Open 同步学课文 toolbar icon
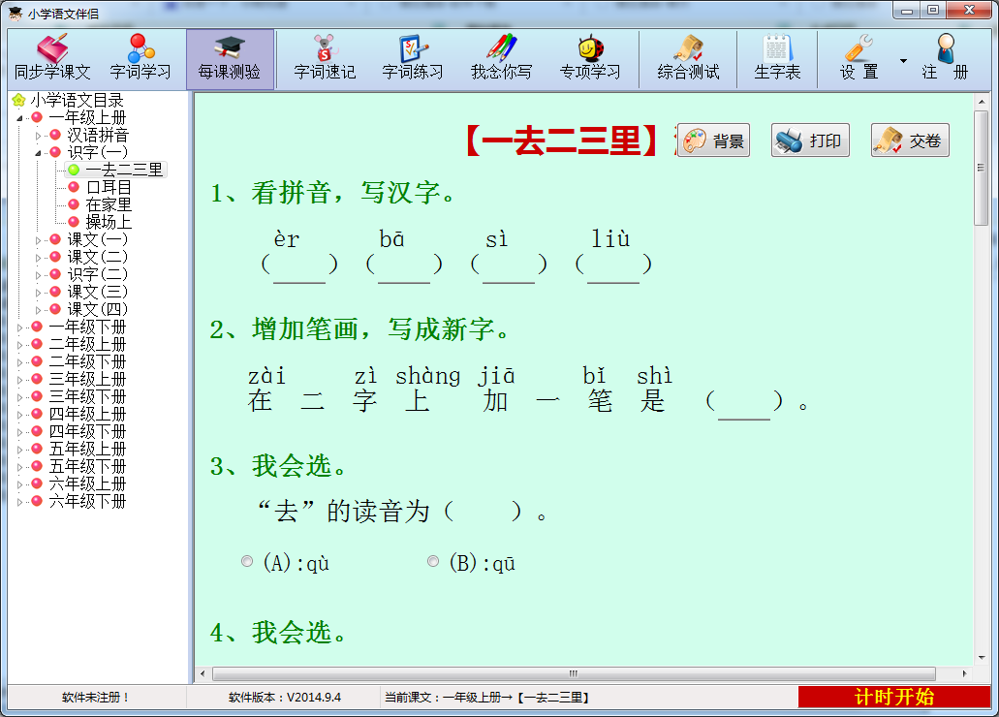 pyautogui.click(x=52, y=58)
